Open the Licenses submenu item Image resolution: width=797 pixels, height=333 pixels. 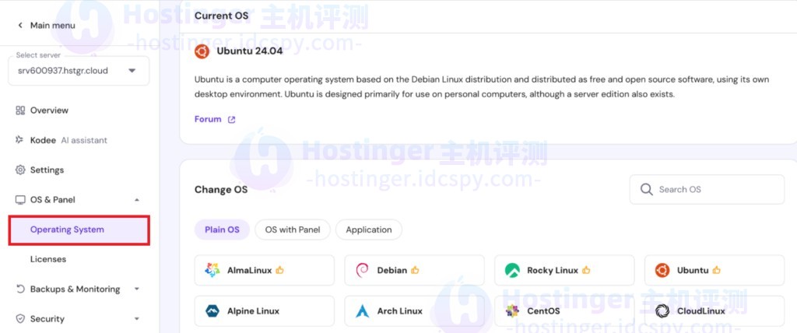point(48,259)
